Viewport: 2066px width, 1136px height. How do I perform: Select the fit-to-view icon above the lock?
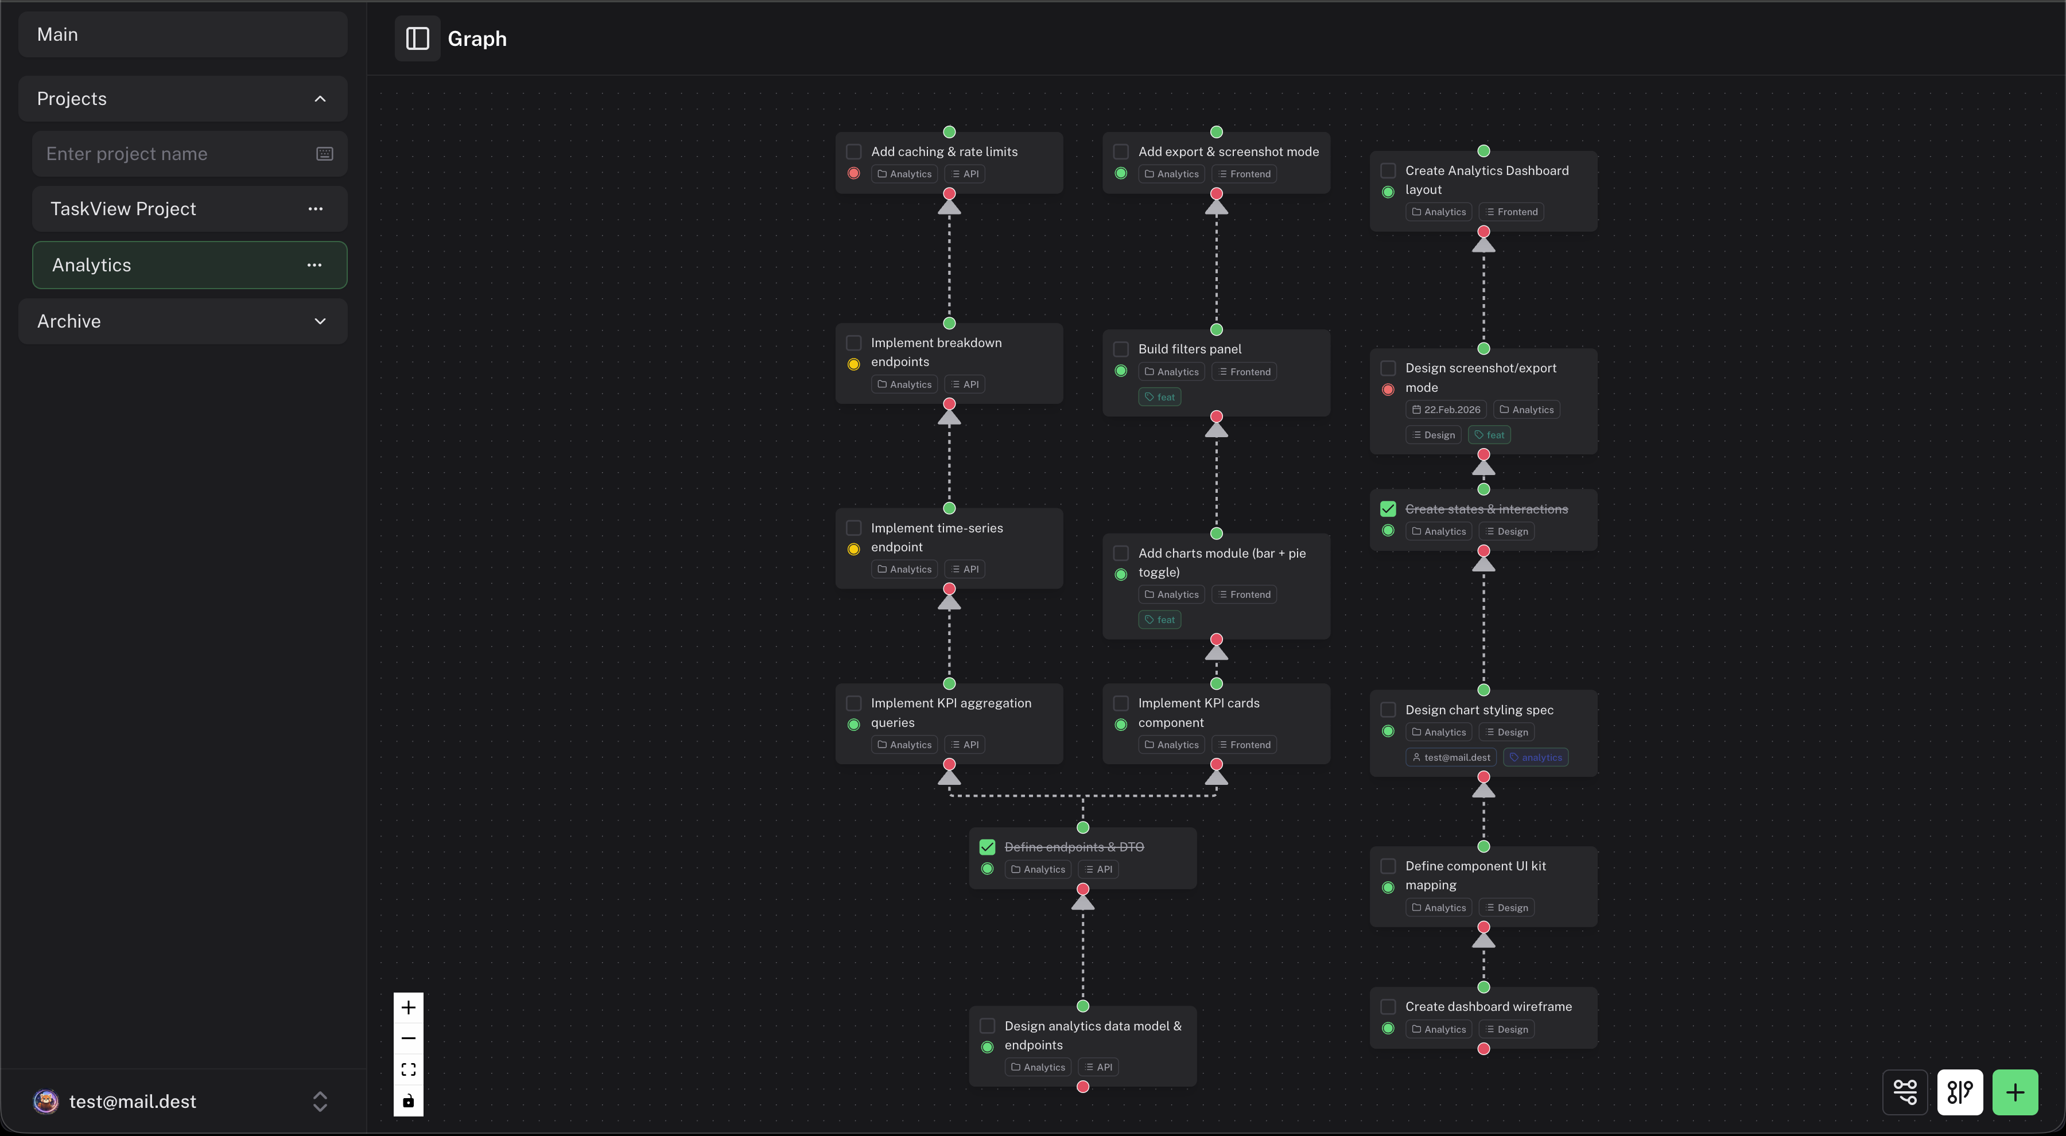[408, 1069]
